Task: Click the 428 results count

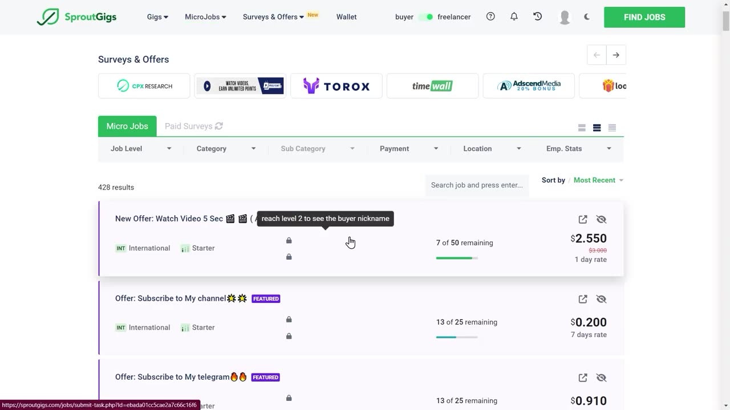Action: pos(116,187)
